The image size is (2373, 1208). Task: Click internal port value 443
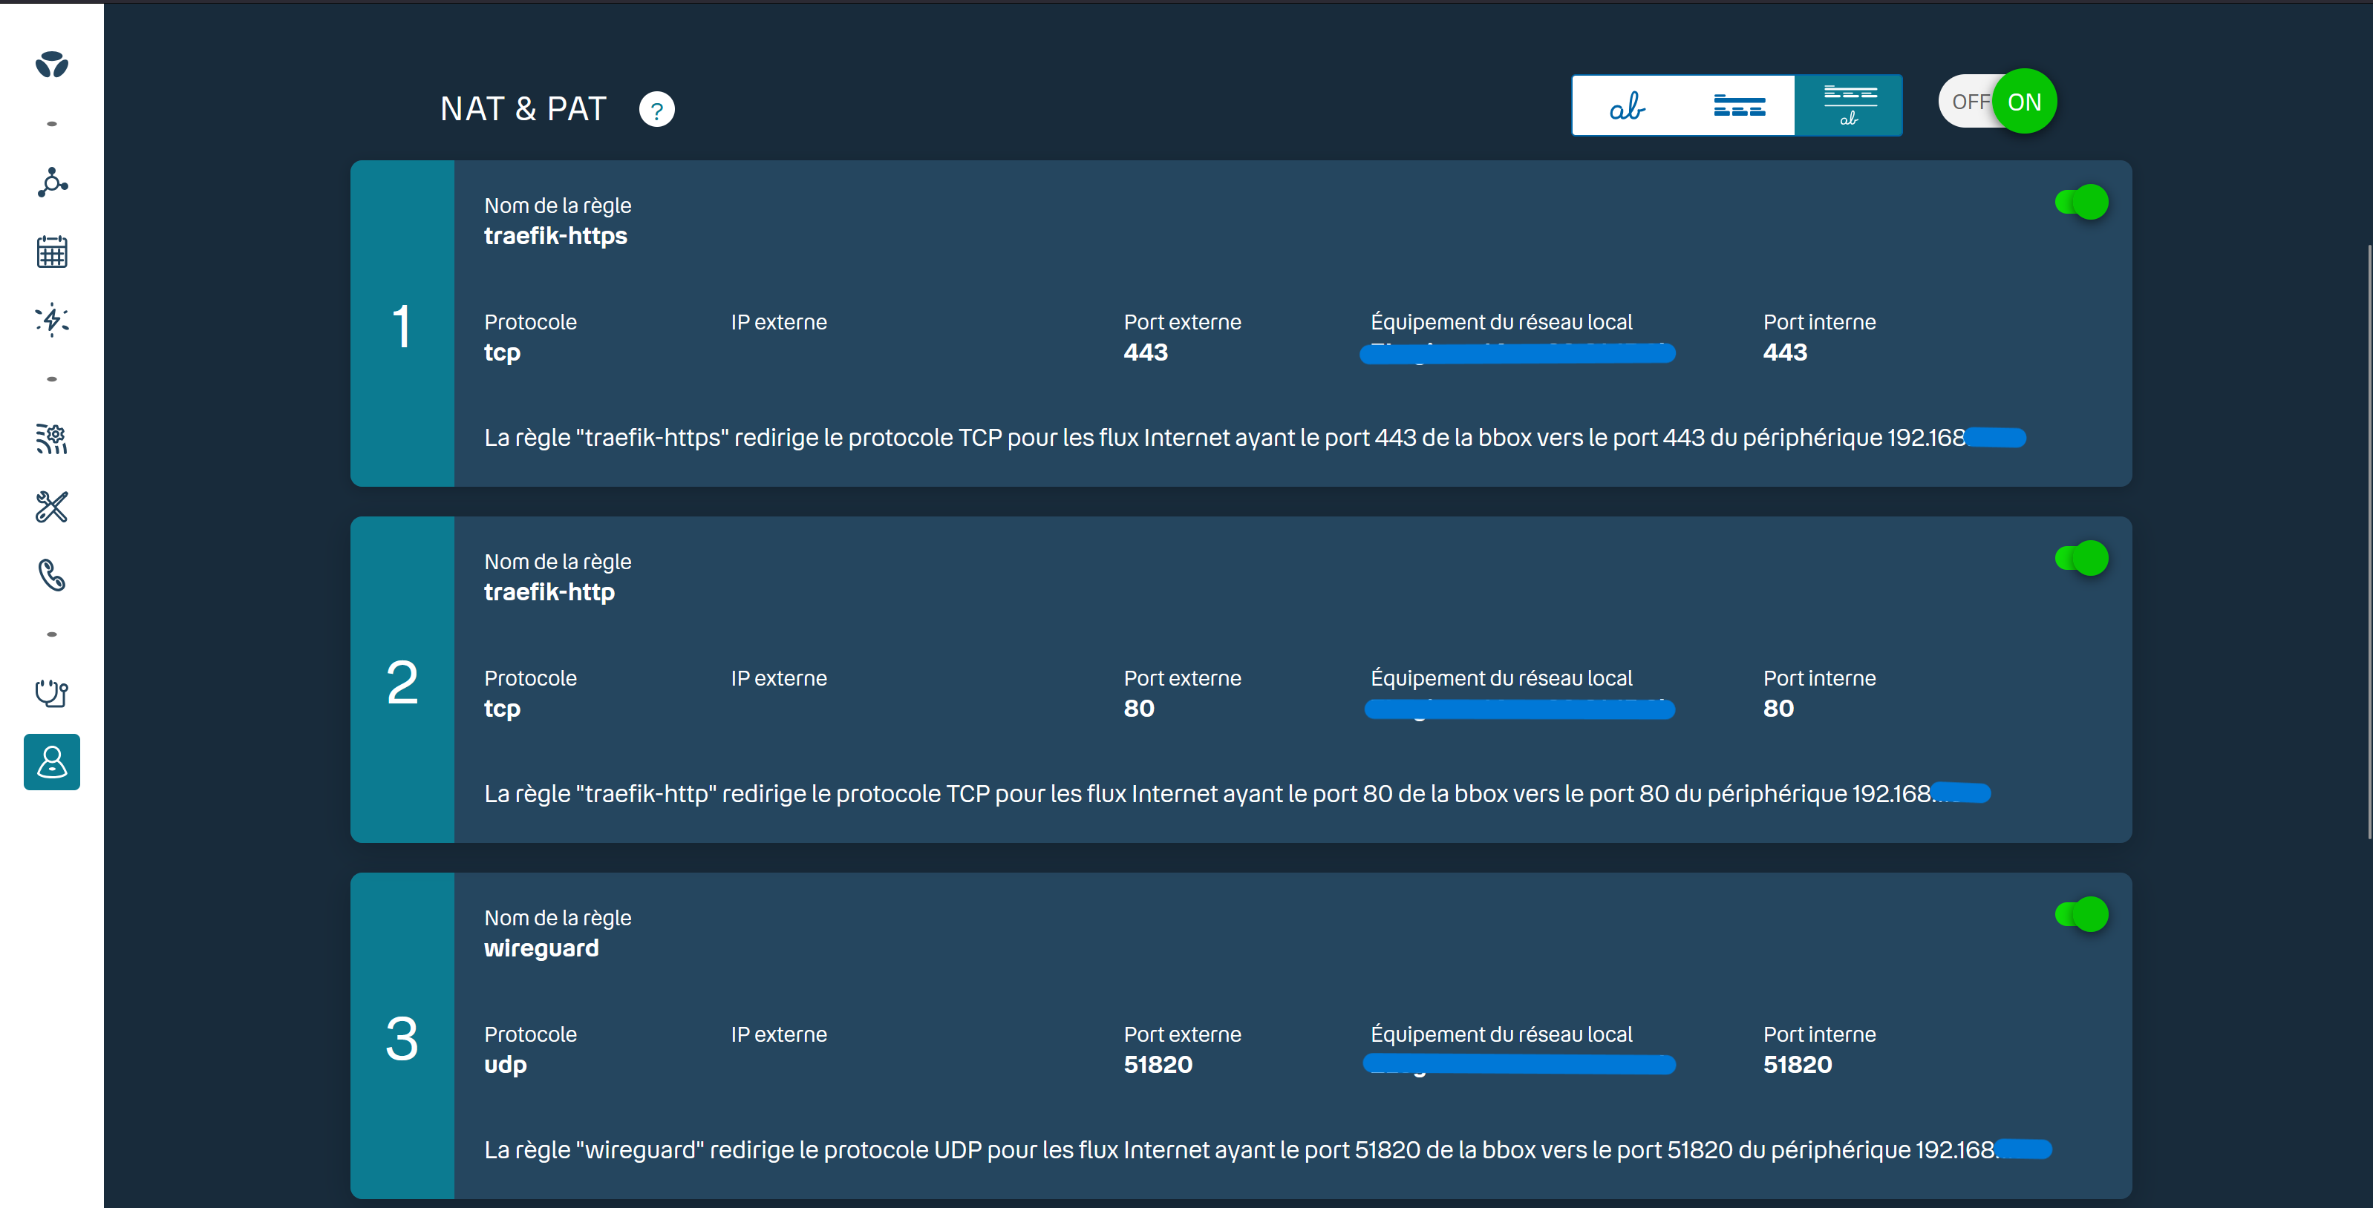point(1785,352)
